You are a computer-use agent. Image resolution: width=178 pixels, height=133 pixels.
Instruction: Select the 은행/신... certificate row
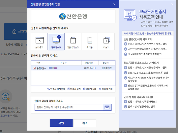73,68
